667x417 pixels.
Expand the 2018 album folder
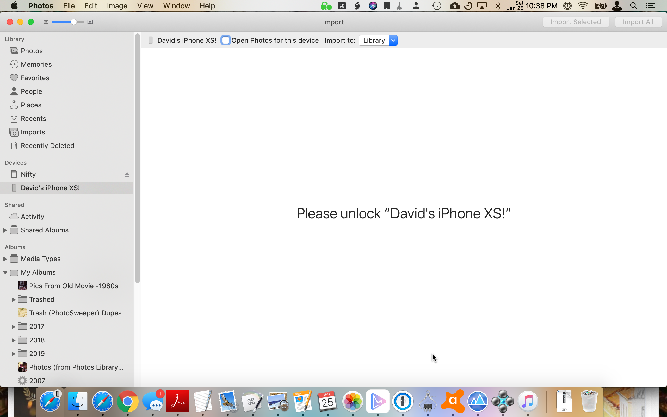(x=13, y=340)
